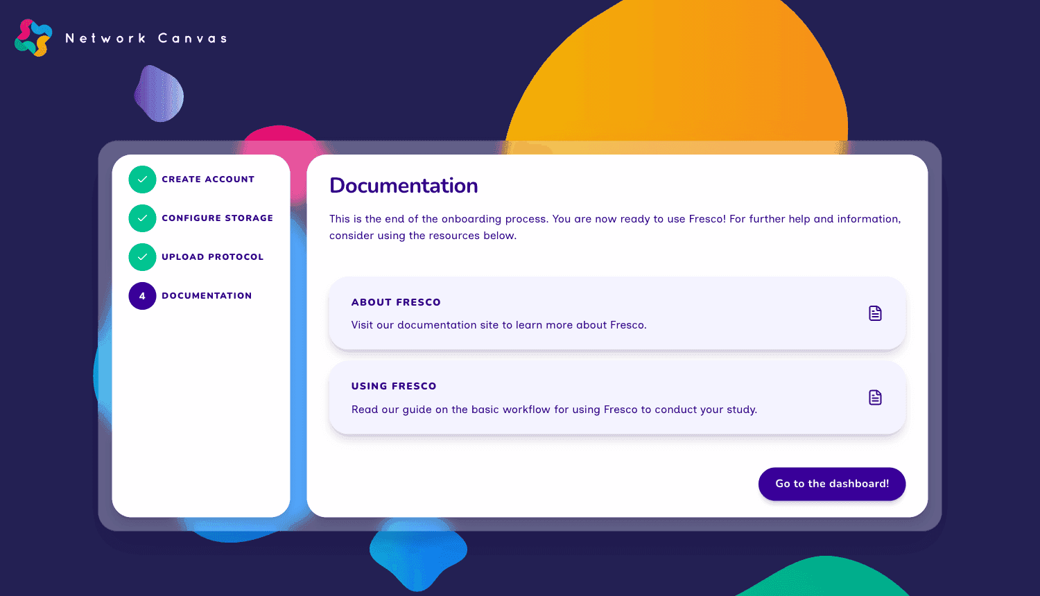Select the Documentation step label in sidebar
1040x596 pixels.
point(207,296)
